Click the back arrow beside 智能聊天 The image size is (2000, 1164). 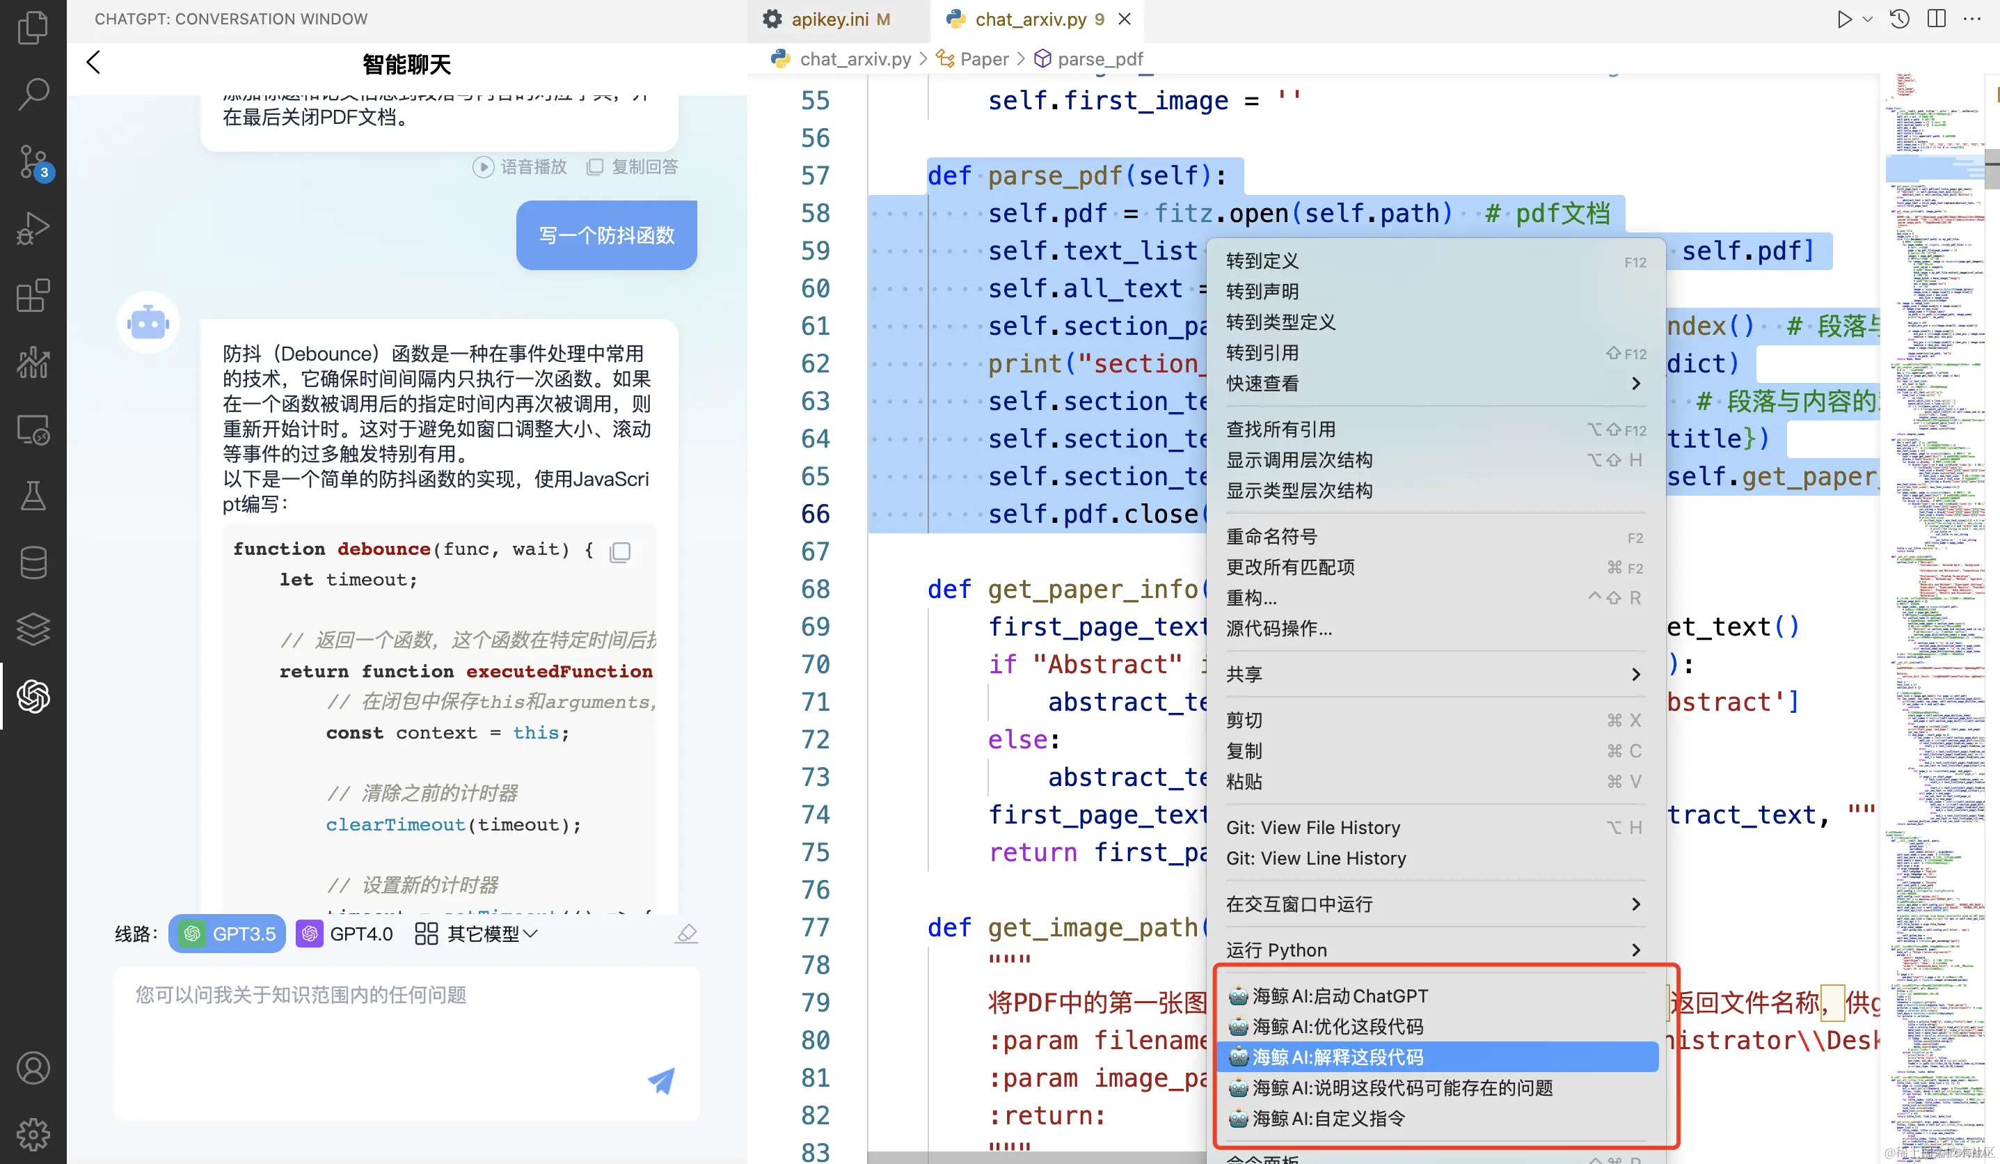(94, 62)
